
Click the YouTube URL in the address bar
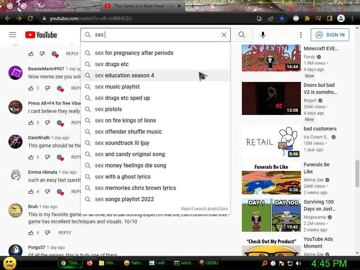tap(91, 18)
